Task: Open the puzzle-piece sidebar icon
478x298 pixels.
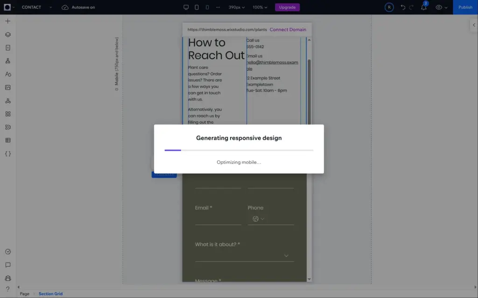Action: click(8, 127)
